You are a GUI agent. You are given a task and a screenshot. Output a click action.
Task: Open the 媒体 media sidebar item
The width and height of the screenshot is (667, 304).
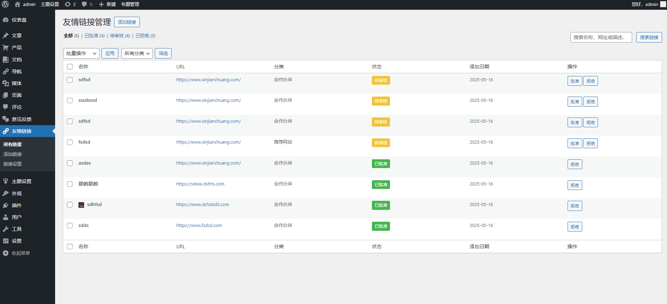pos(16,83)
